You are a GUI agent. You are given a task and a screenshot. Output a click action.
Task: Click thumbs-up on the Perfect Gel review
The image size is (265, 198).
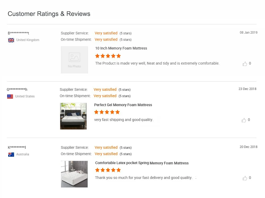coord(244,120)
